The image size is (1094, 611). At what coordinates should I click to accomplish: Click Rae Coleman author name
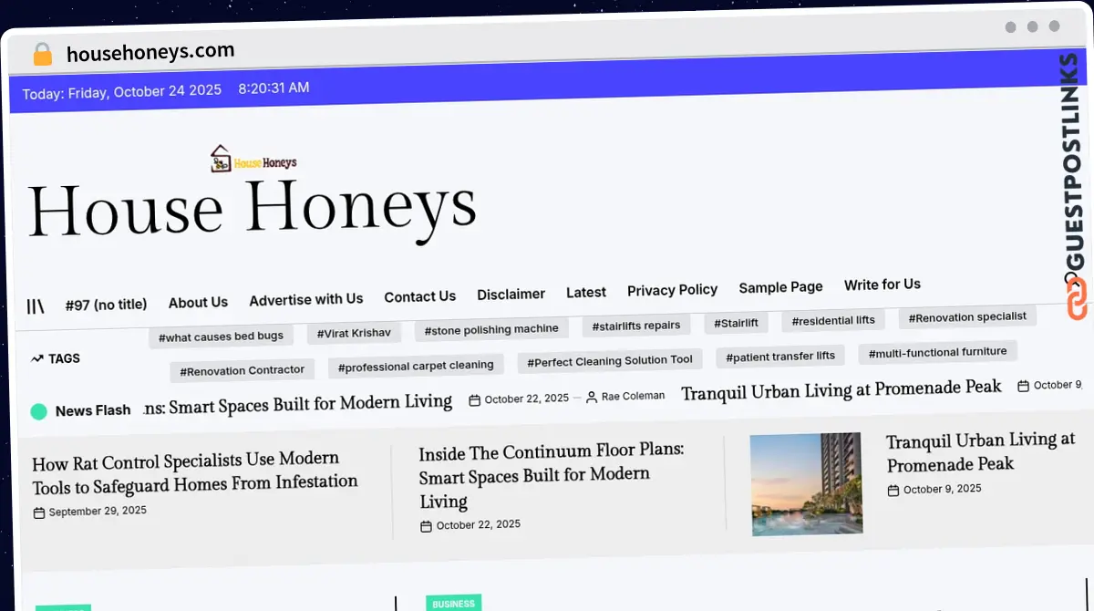[x=634, y=397]
